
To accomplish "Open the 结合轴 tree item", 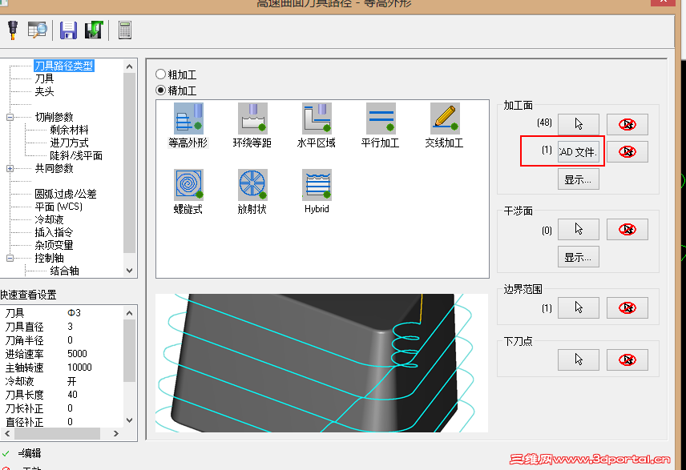I will point(64,271).
